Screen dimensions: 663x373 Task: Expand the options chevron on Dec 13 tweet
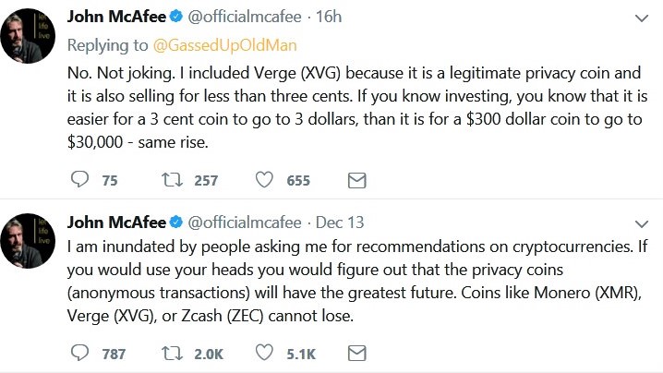(642, 223)
